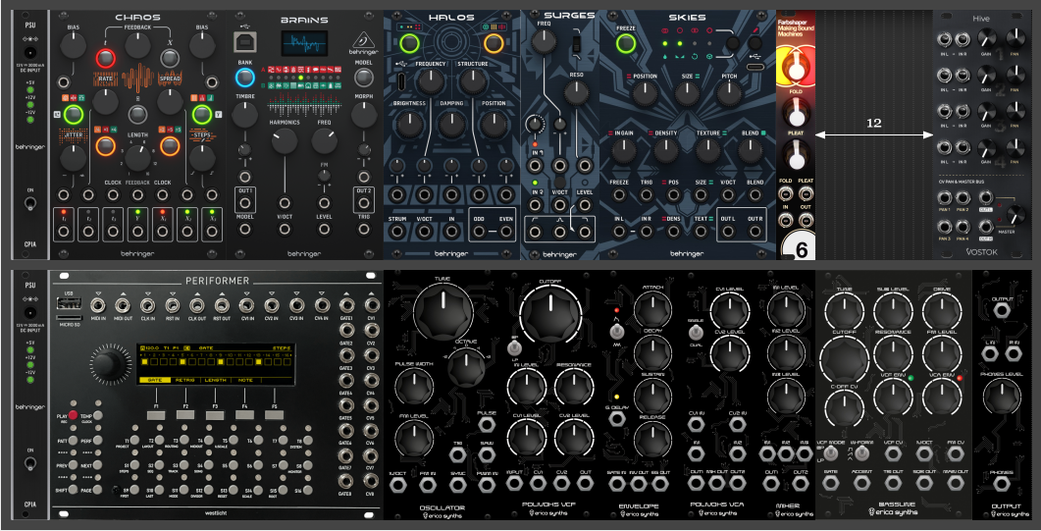The image size is (1041, 531).
Task: Click the F3 function key on Performer
Action: pyautogui.click(x=215, y=415)
